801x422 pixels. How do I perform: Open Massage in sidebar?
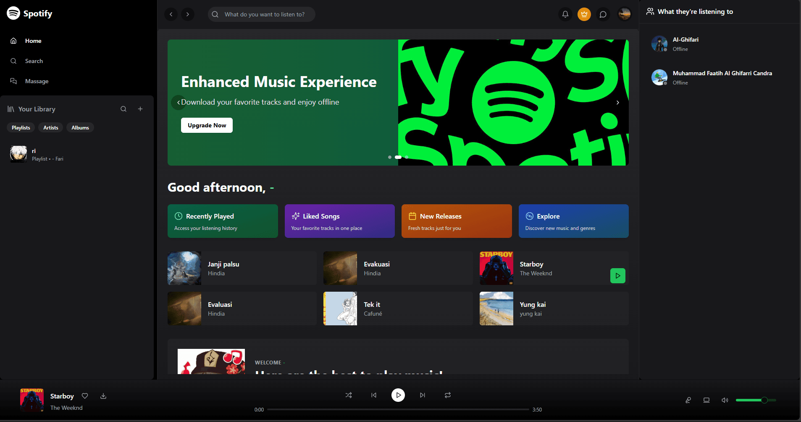pos(77,81)
